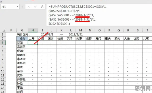Screen dimensions: 152x93
Task: Click the Insert Function fx icon
Action: 42,7
